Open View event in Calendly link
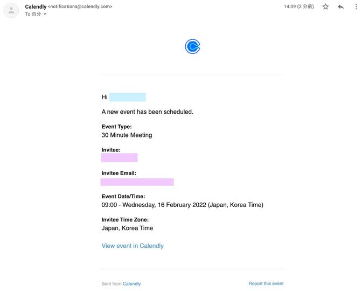The width and height of the screenshot is (362, 291). [133, 246]
